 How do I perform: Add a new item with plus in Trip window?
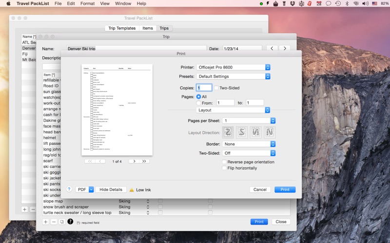tap(45, 222)
